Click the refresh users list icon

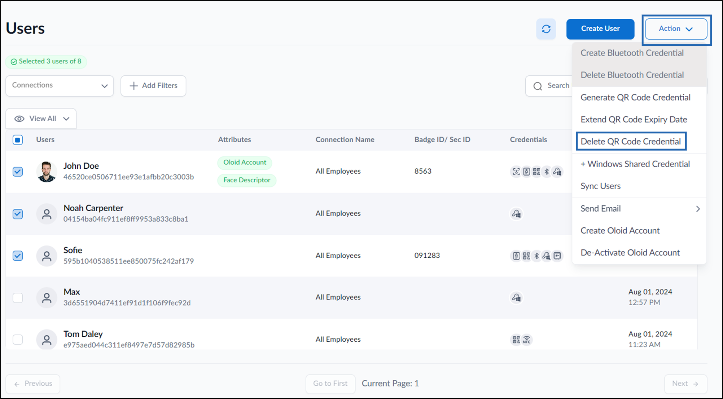[x=546, y=29]
